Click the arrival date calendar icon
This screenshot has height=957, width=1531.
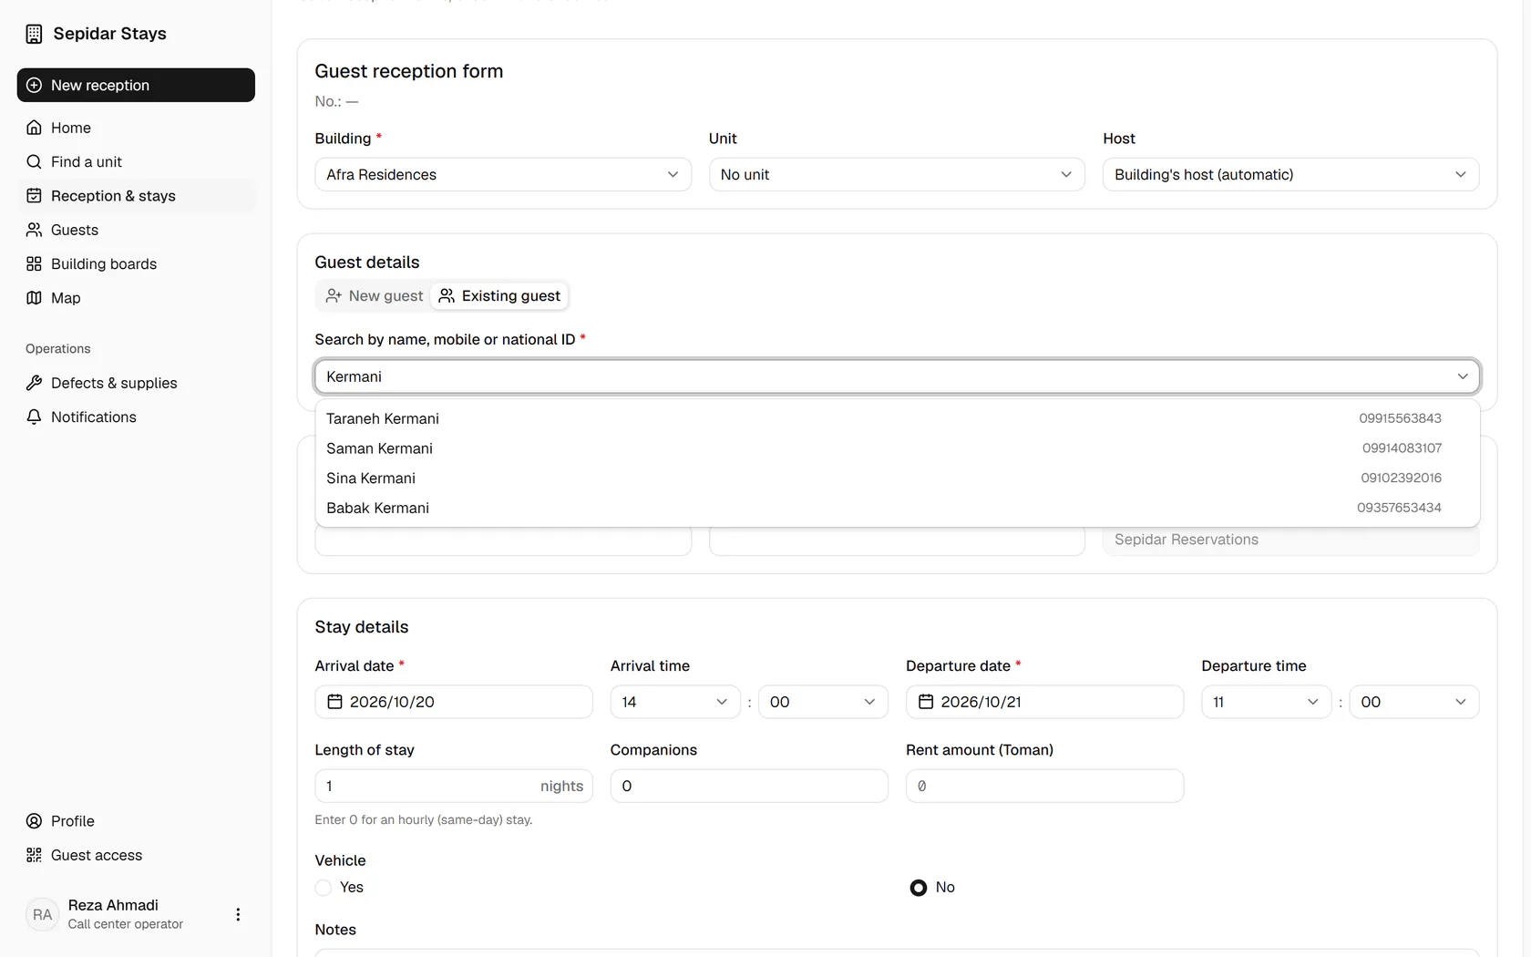[334, 702]
